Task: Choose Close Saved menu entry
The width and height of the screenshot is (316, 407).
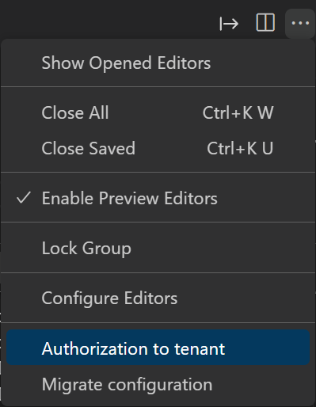Action: coord(158,148)
